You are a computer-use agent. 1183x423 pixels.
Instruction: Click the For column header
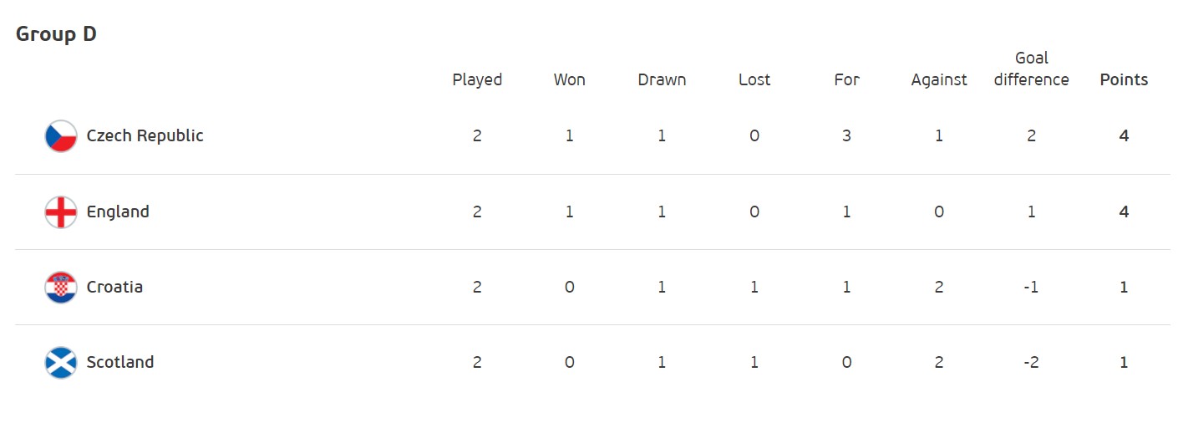coord(846,80)
